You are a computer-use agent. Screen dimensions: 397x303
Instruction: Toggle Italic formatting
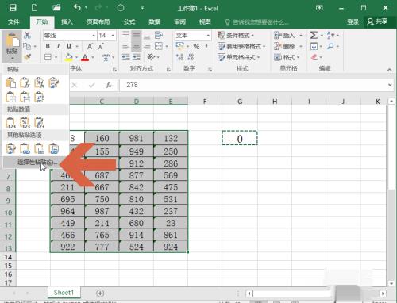pos(58,46)
